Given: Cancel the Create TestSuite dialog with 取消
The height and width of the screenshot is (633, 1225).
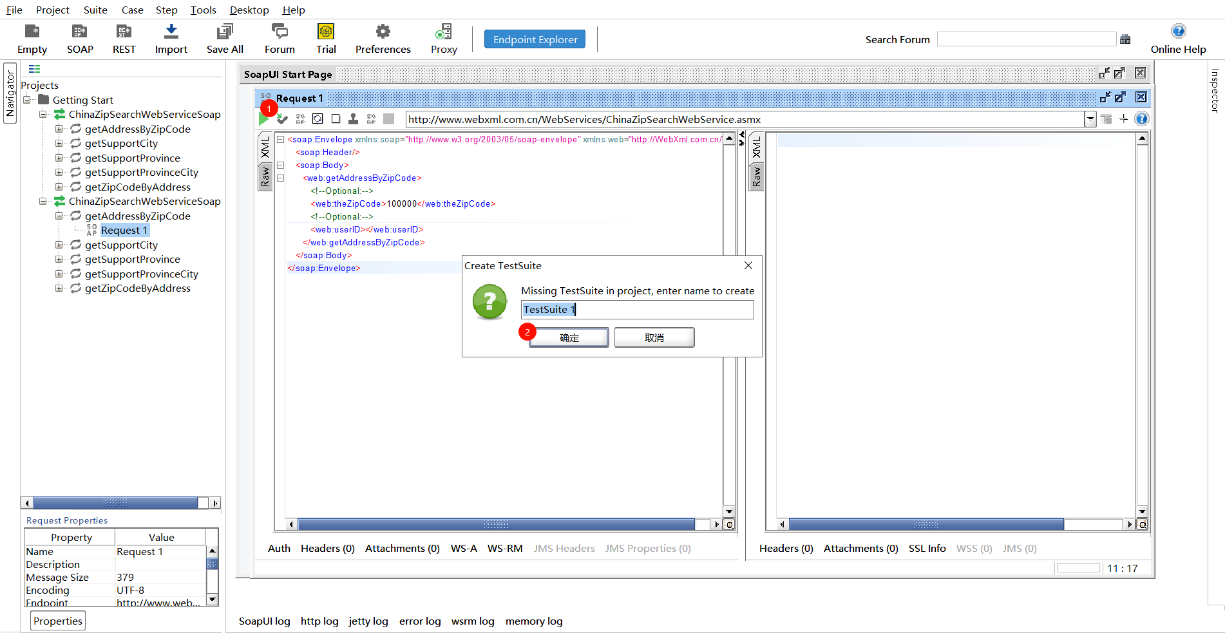Looking at the screenshot, I should pos(654,337).
